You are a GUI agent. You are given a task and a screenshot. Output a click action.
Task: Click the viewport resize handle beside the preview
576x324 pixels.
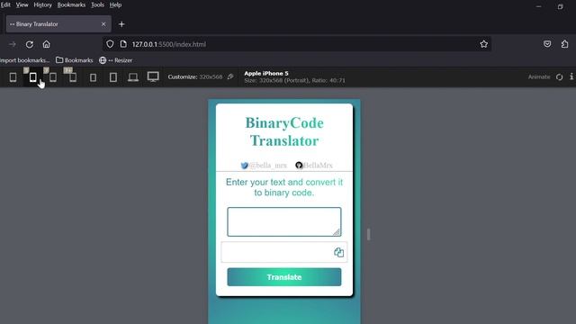coord(368,234)
